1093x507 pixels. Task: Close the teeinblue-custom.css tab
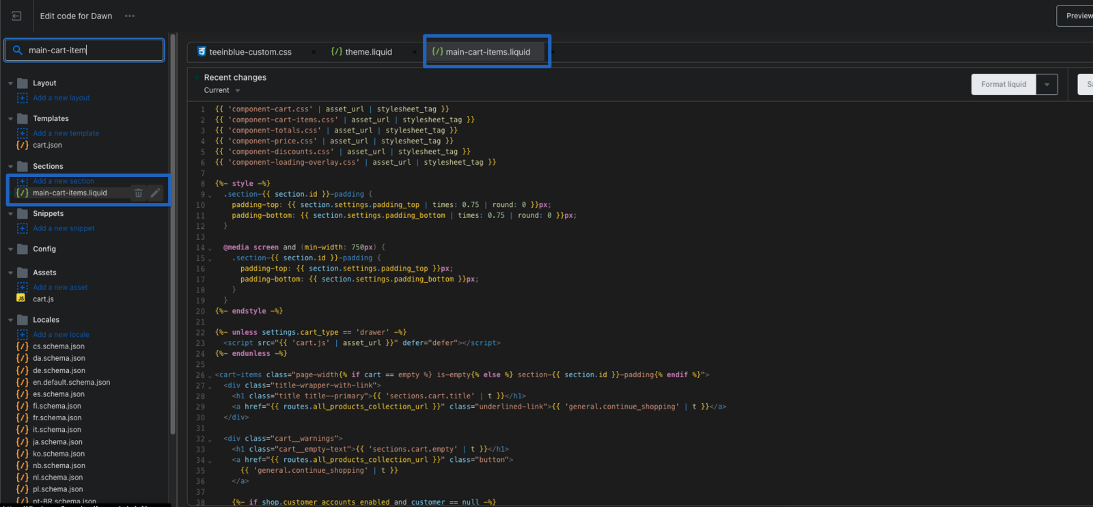pyautogui.click(x=314, y=52)
